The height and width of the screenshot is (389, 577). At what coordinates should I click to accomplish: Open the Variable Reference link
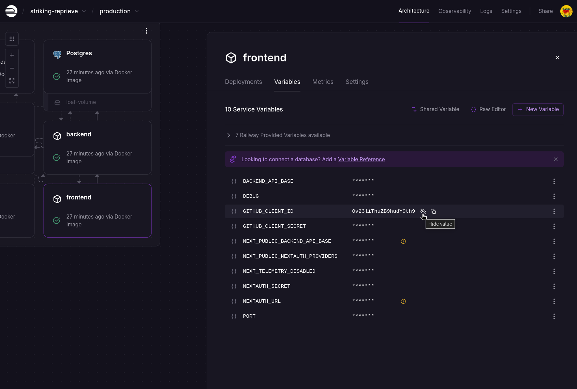361,159
